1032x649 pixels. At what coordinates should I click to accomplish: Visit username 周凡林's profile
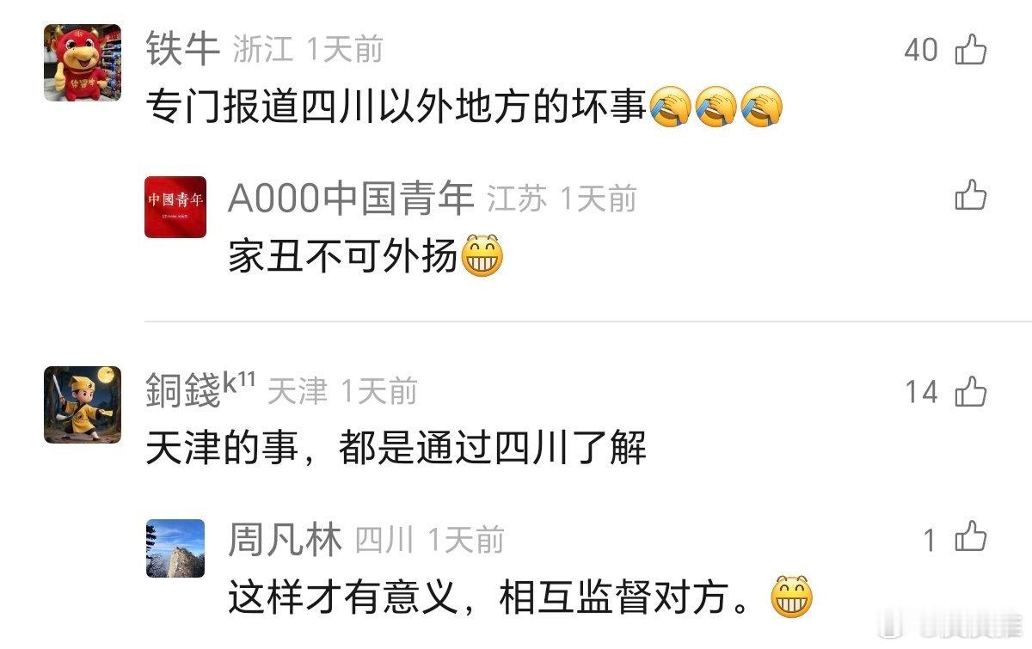[x=285, y=540]
